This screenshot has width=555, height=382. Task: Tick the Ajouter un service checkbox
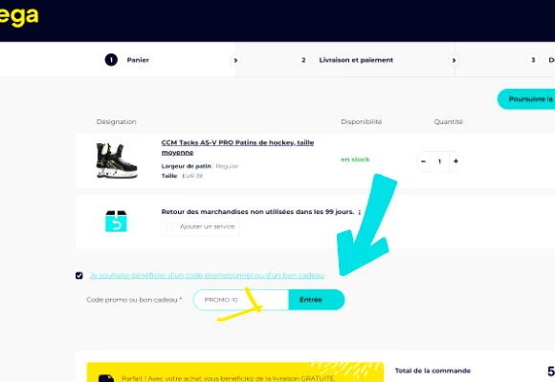[169, 226]
